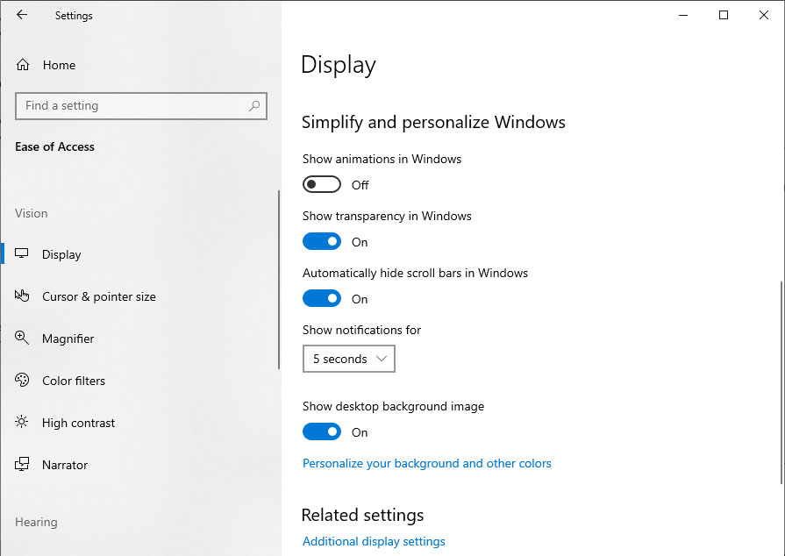Click the Magnifier zoom icon
The height and width of the screenshot is (556, 785).
point(22,338)
